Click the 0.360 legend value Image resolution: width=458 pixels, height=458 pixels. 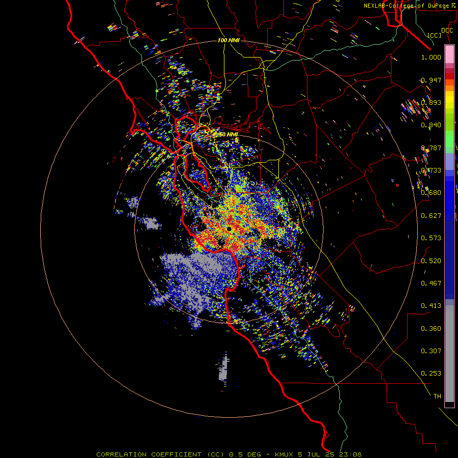(x=431, y=329)
